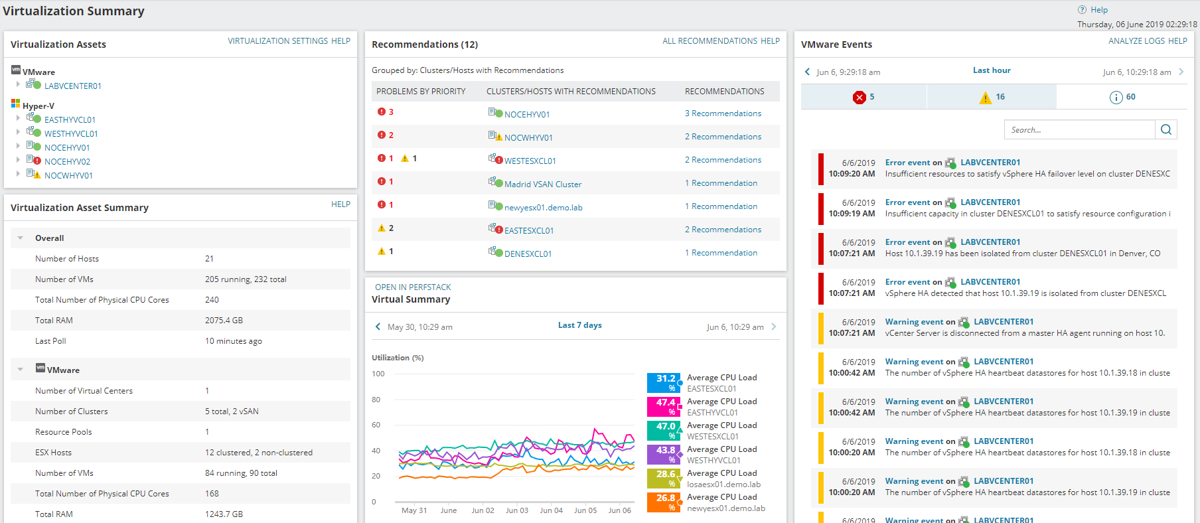Image resolution: width=1200 pixels, height=523 pixels.
Task: Click the Utilization line chart area
Action: click(514, 438)
